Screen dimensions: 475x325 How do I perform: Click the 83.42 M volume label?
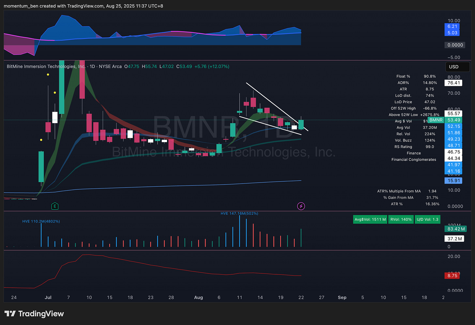tap(456, 229)
